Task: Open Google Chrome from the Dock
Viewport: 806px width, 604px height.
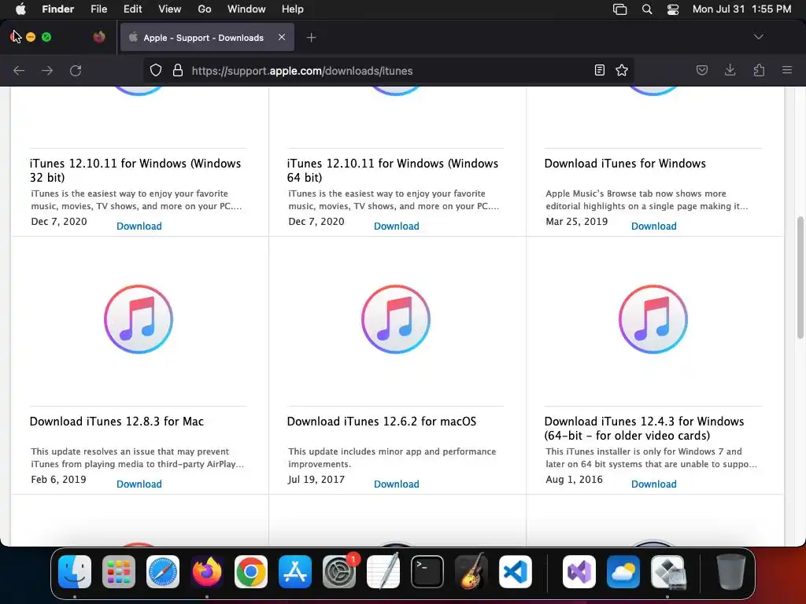Action: pos(251,572)
